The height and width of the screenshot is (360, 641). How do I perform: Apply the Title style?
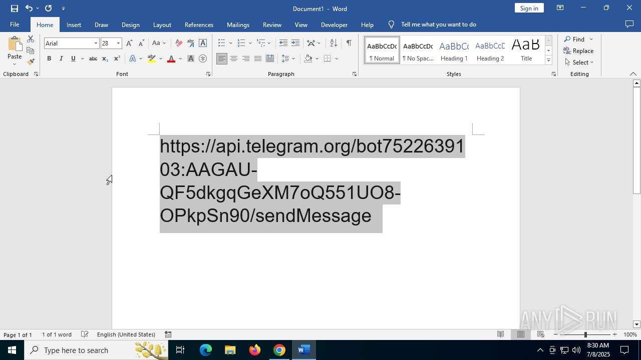(x=526, y=50)
